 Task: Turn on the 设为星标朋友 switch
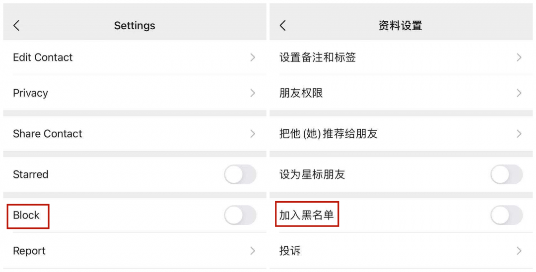506,174
